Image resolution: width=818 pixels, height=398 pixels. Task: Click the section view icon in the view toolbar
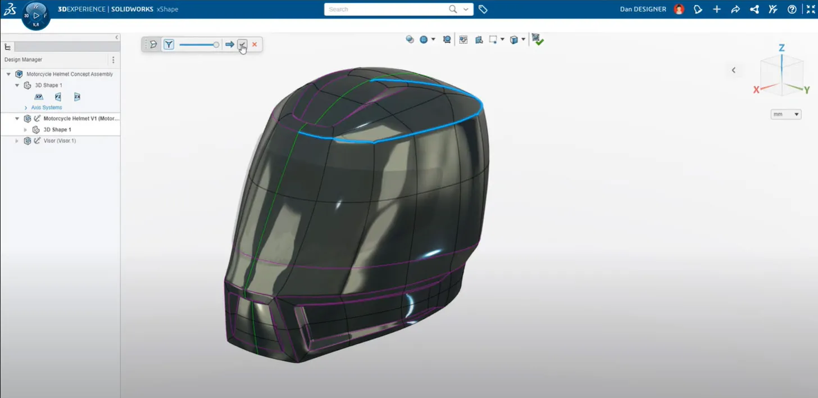pos(463,39)
